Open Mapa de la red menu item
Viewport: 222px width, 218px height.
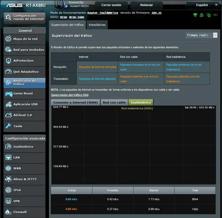(24, 39)
